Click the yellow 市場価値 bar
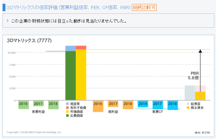The width and height of the screenshot is (216, 139). [81, 75]
